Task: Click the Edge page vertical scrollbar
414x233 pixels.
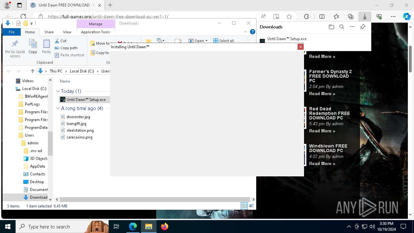Action: pyautogui.click(x=410, y=59)
